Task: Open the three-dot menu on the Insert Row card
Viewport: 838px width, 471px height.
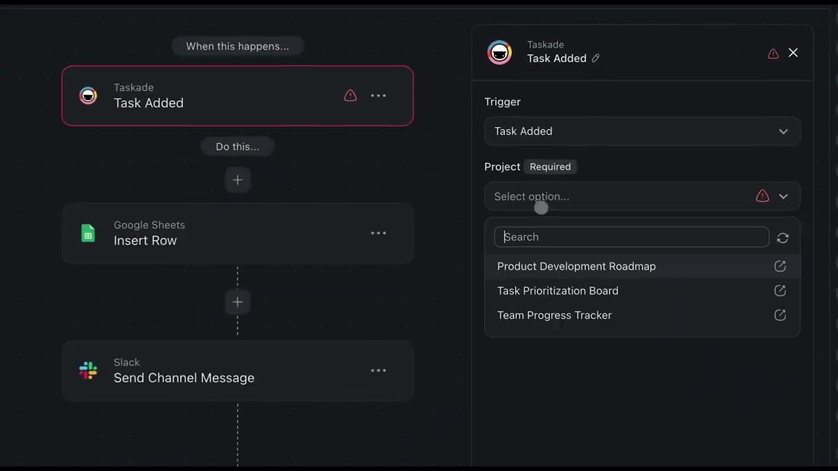Action: point(378,233)
